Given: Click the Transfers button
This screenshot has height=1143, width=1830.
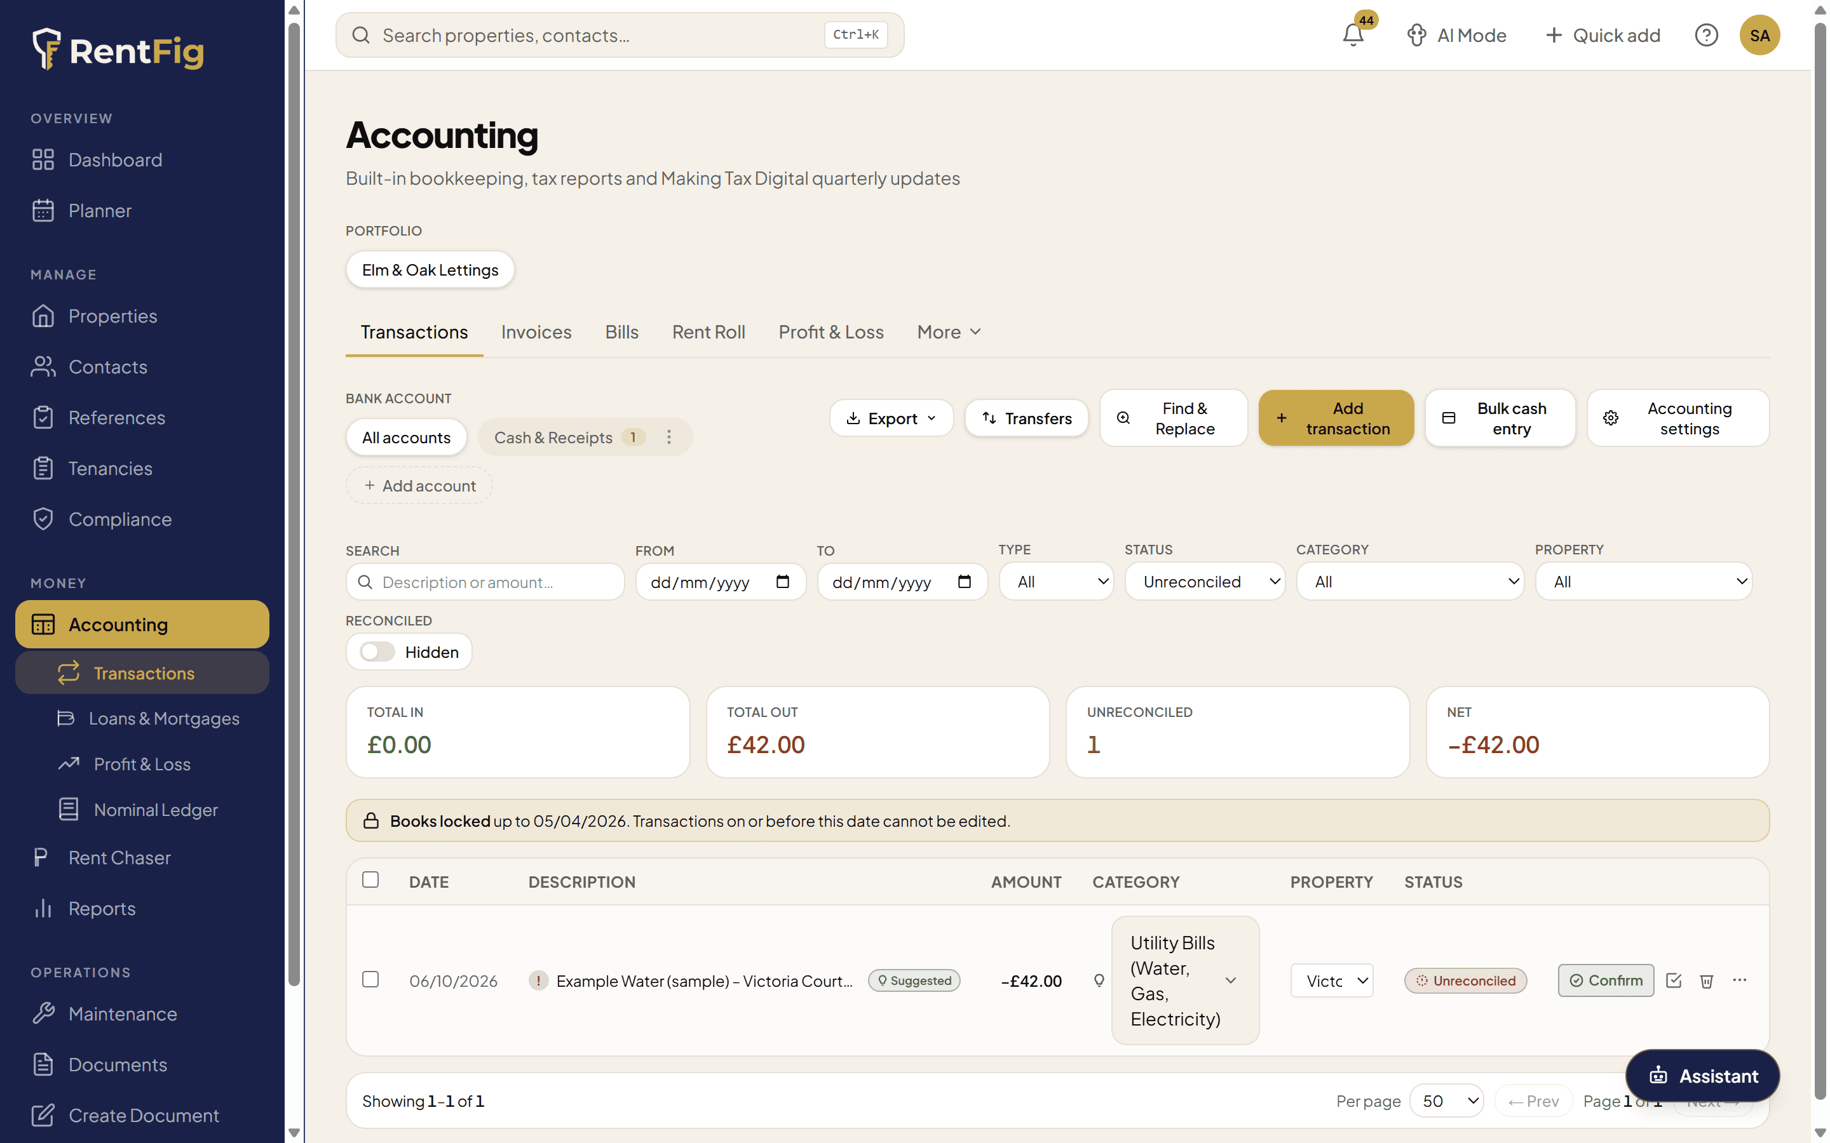Looking at the screenshot, I should pos(1026,418).
